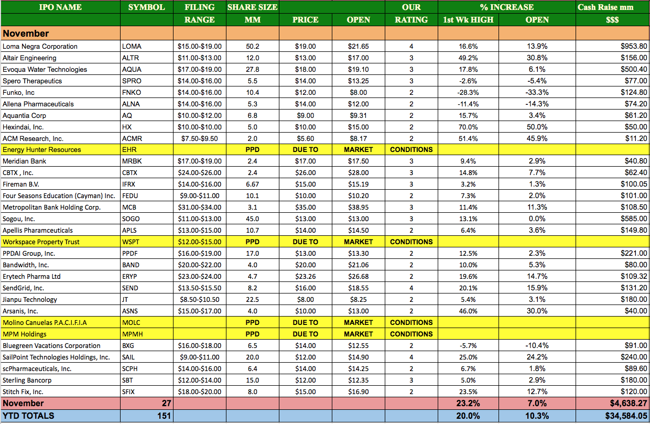Click the CBTX symbol cell
650x424 pixels.
click(x=147, y=173)
